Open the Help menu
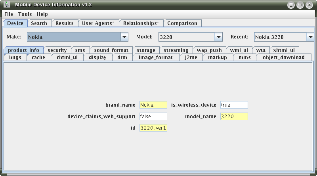Image resolution: width=317 pixels, height=176 pixels. 42,14
